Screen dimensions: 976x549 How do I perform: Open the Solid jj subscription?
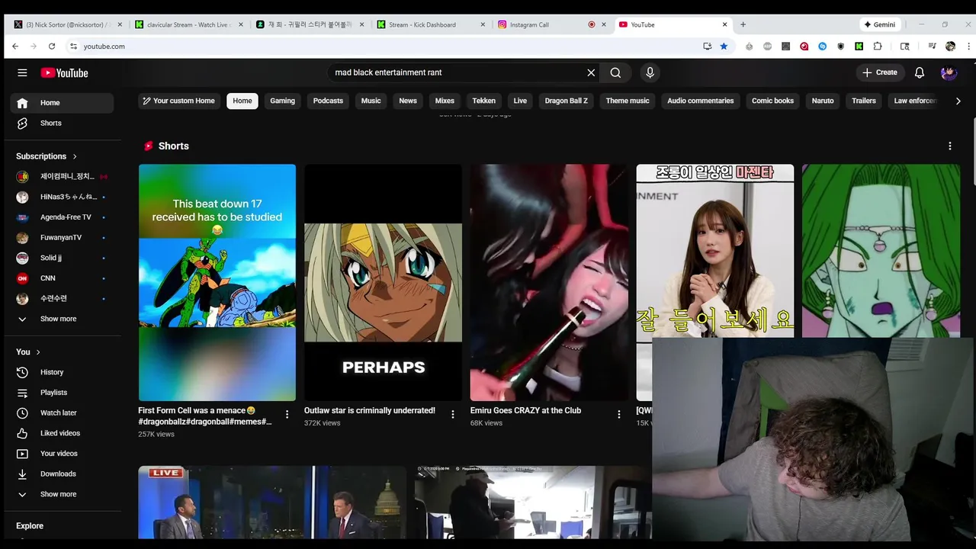pyautogui.click(x=62, y=258)
